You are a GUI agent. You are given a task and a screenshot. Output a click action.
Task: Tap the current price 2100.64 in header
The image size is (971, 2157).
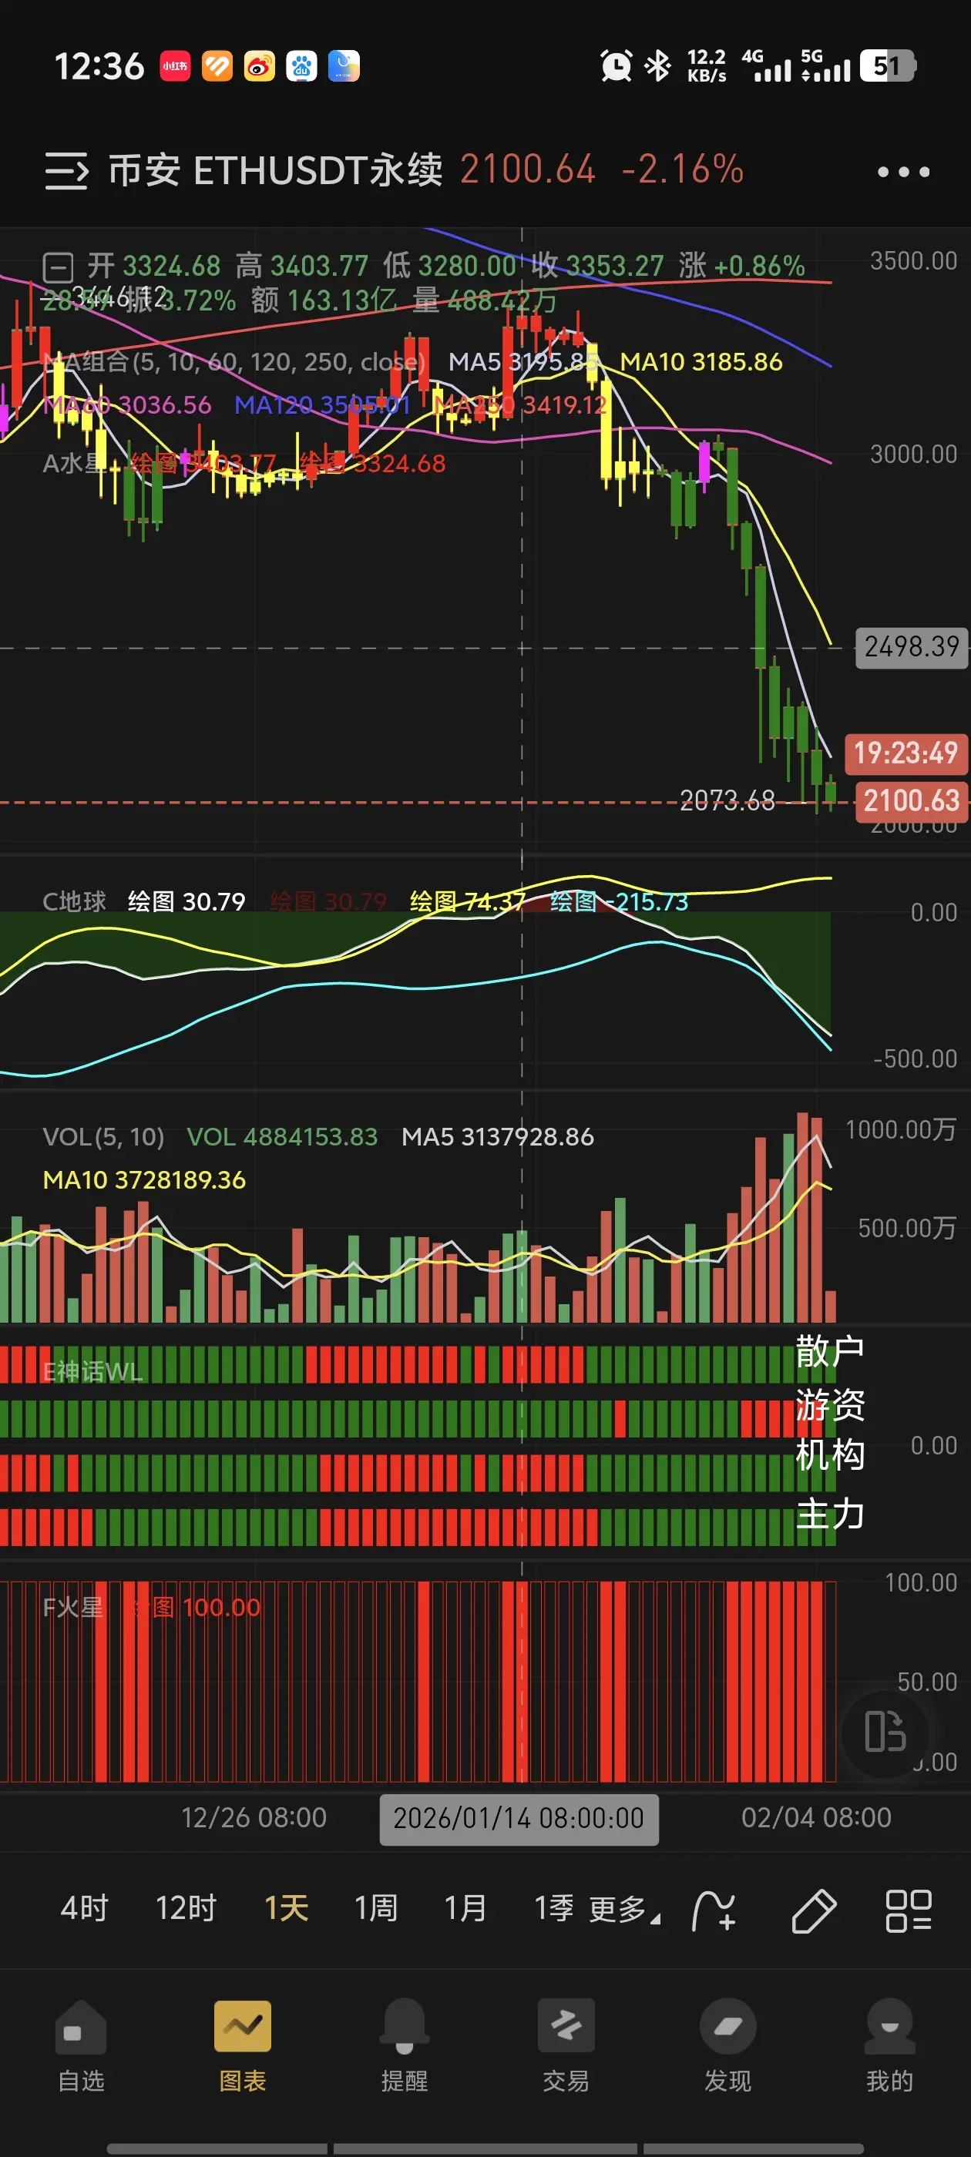528,170
